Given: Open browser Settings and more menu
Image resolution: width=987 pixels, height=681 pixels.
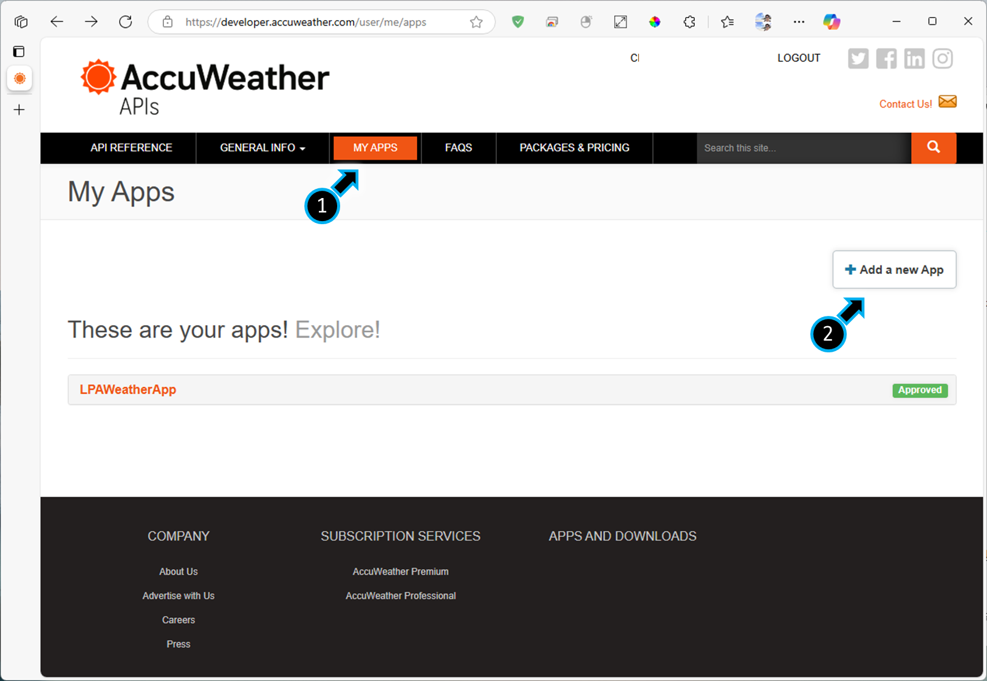Looking at the screenshot, I should [799, 22].
